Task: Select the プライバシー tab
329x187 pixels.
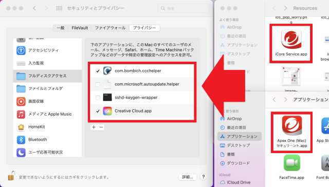Action: point(144,28)
